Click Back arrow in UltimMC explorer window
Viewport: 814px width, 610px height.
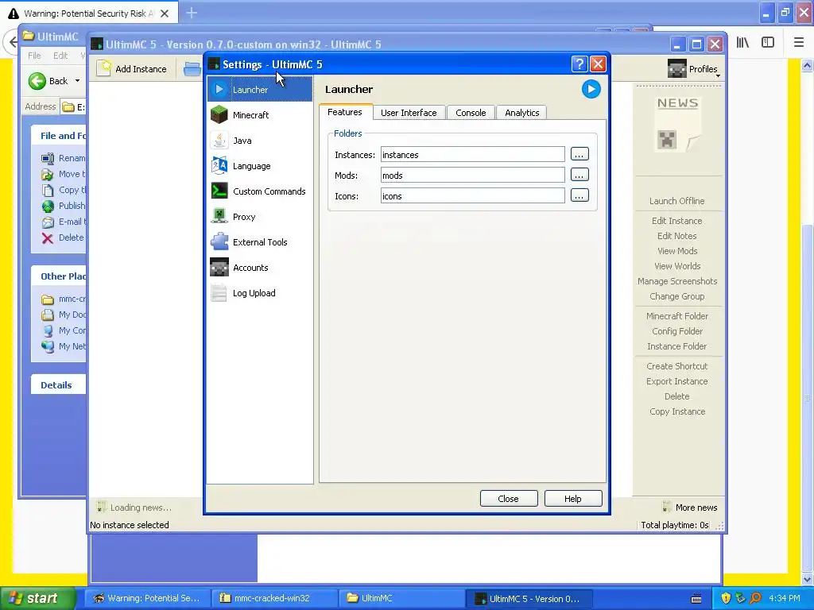pos(37,81)
